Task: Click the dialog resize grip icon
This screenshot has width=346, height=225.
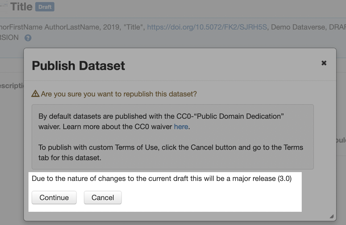Action: [x=331, y=216]
